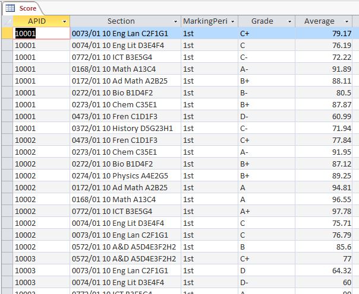Click the grade B beside 85.6
Viewport: 359px width, 294px height.
click(x=243, y=247)
